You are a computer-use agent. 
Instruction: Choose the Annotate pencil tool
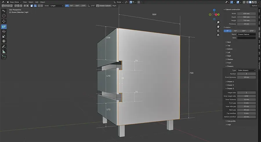(x=4, y=46)
